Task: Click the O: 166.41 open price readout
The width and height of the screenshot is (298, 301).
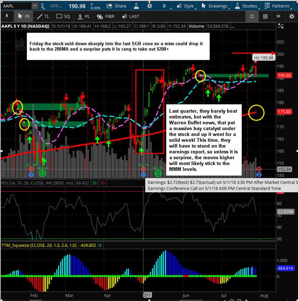Action: [x=82, y=26]
